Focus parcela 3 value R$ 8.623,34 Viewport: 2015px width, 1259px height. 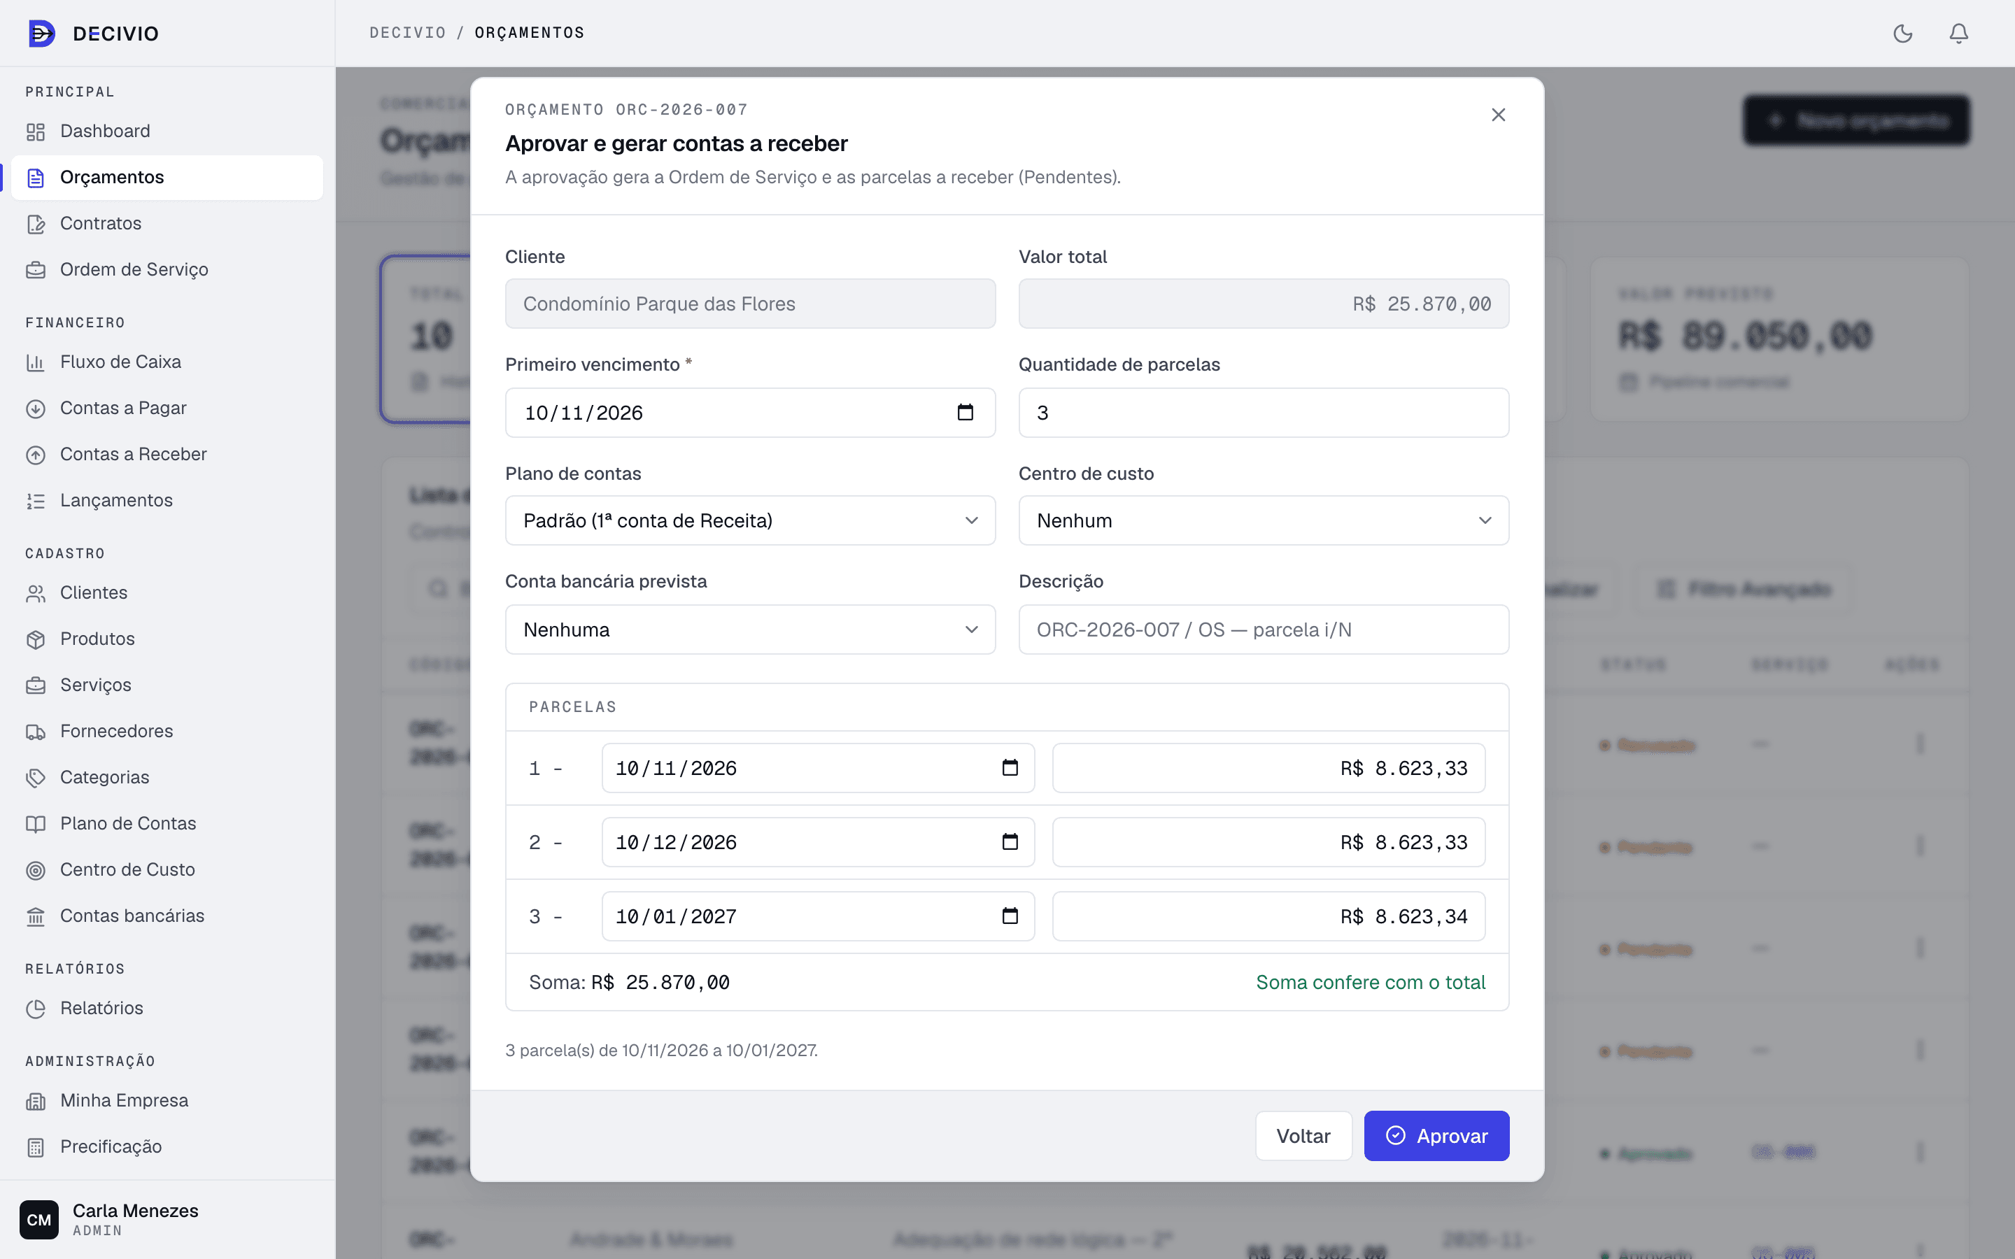[x=1268, y=916]
